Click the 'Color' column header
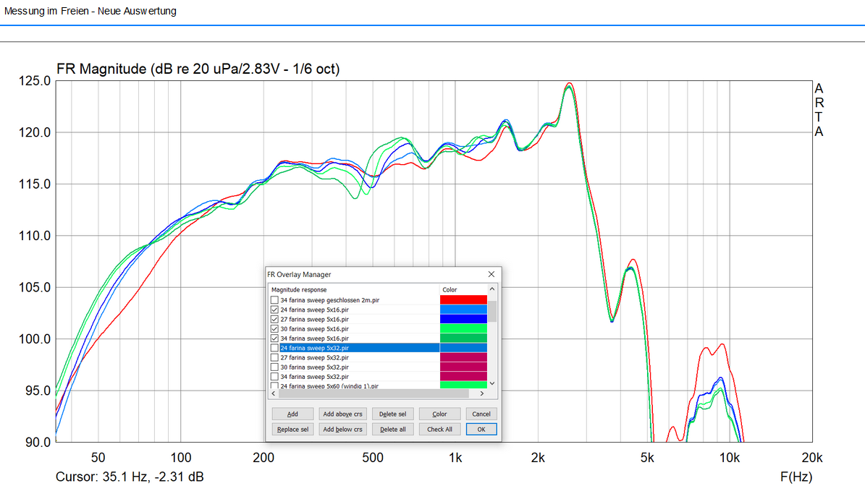Image resolution: width=865 pixels, height=486 pixels. point(463,289)
